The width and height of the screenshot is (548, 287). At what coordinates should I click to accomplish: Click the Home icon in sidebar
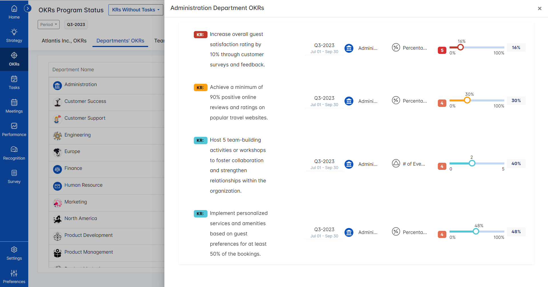(x=14, y=12)
